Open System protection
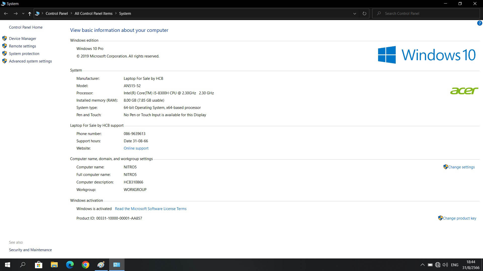Viewport: 483px width, 271px height. click(24, 54)
